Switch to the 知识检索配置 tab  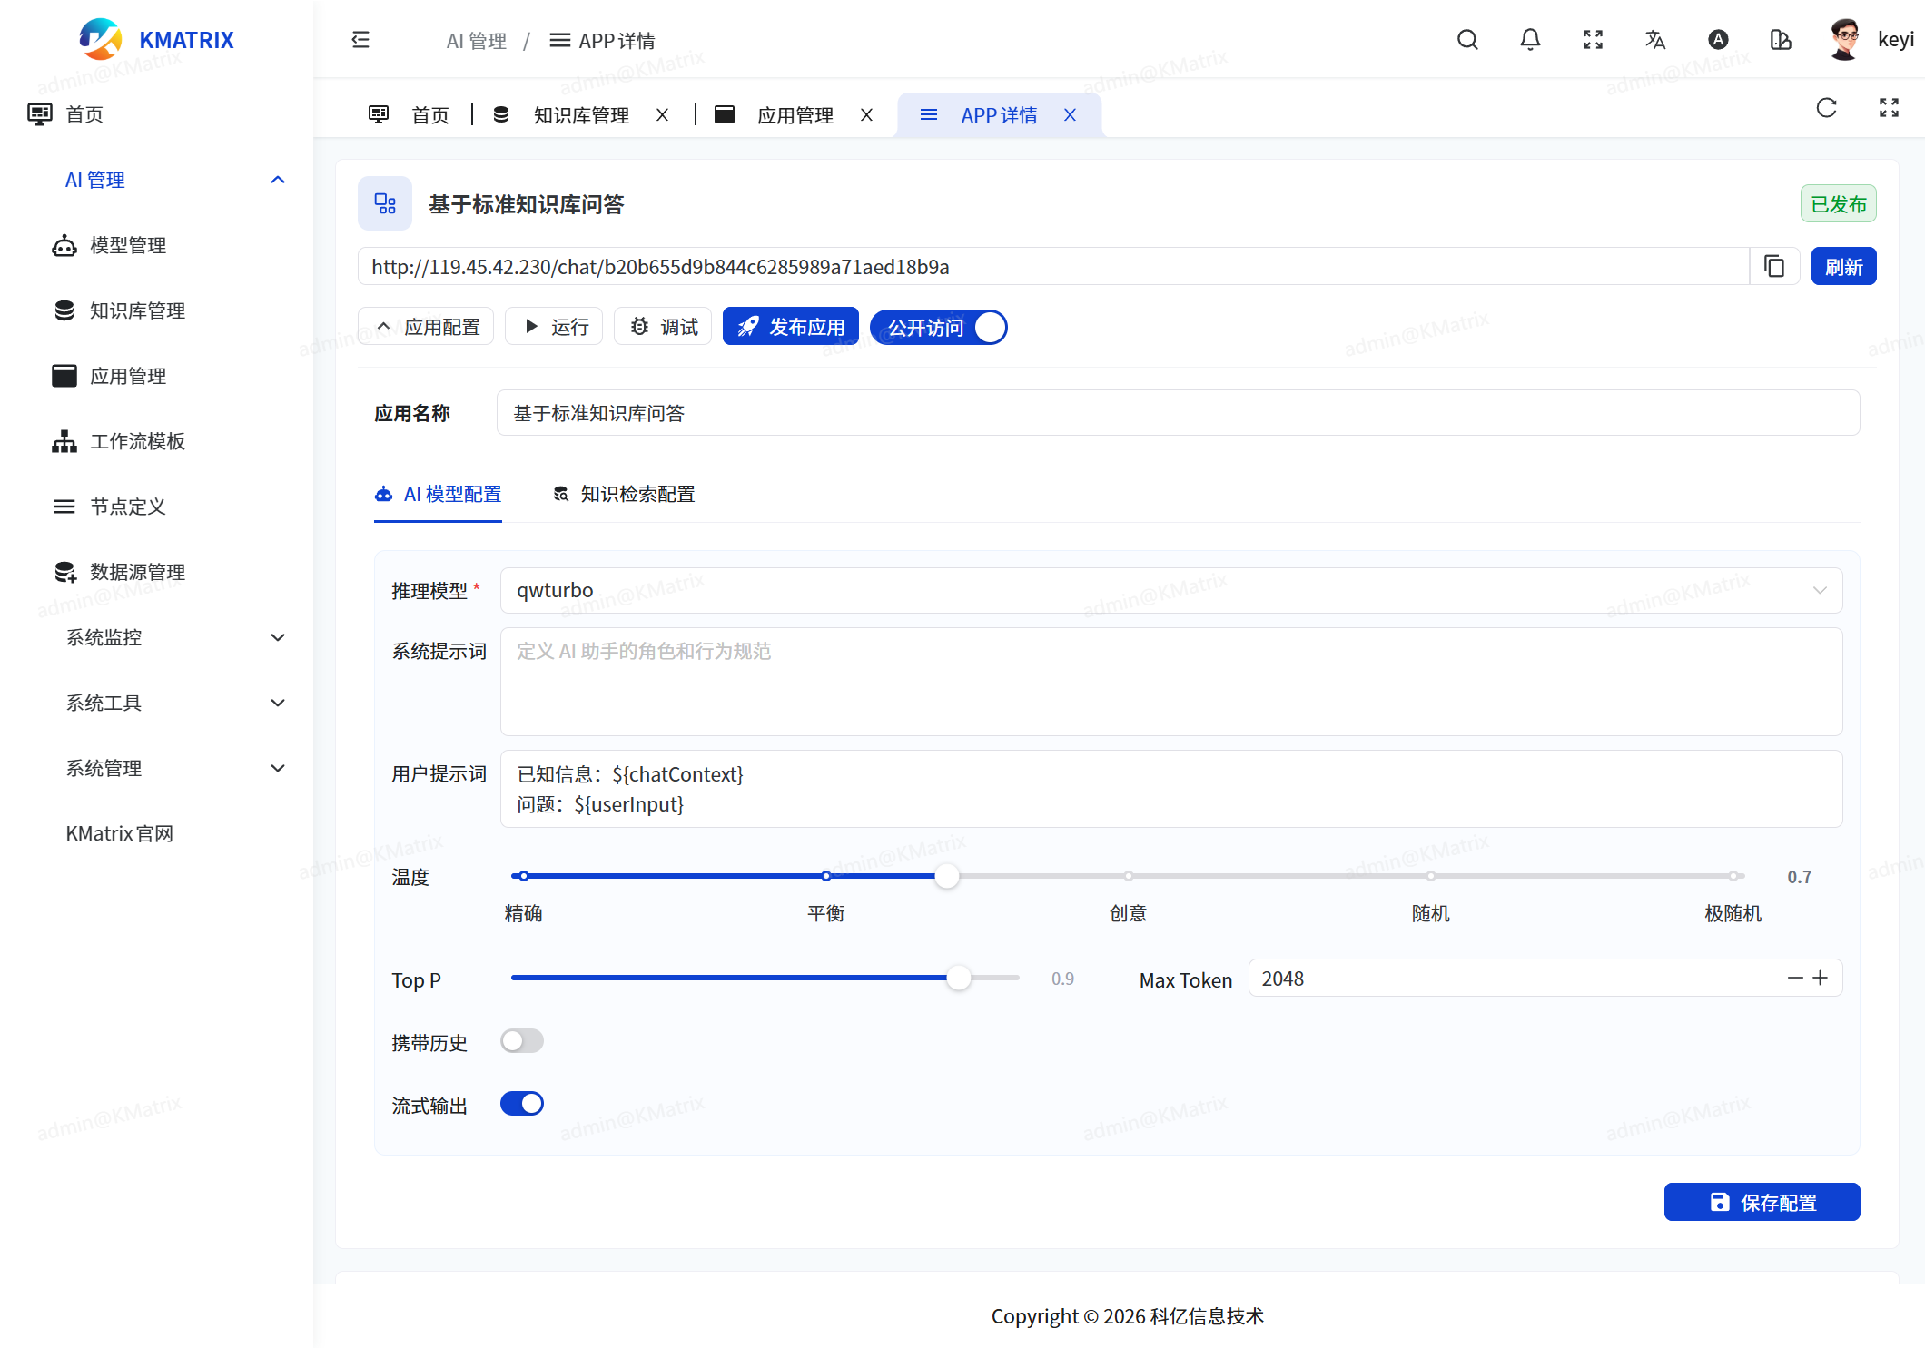pos(625,494)
